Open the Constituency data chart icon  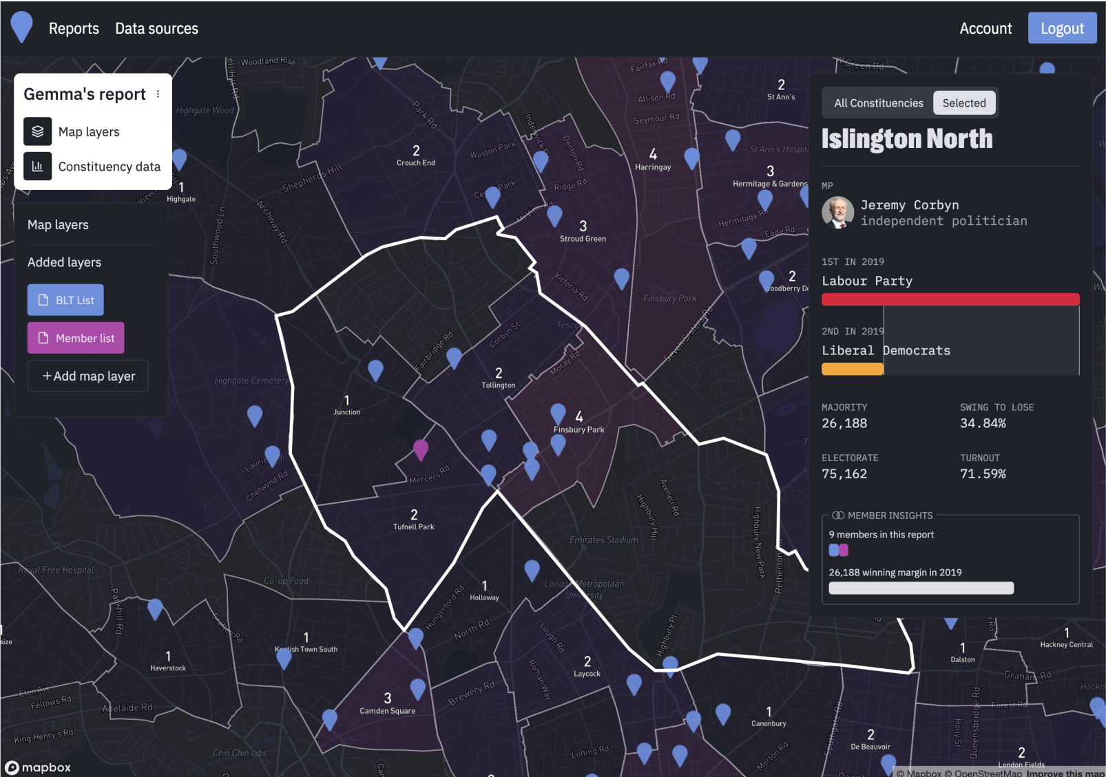(x=38, y=167)
